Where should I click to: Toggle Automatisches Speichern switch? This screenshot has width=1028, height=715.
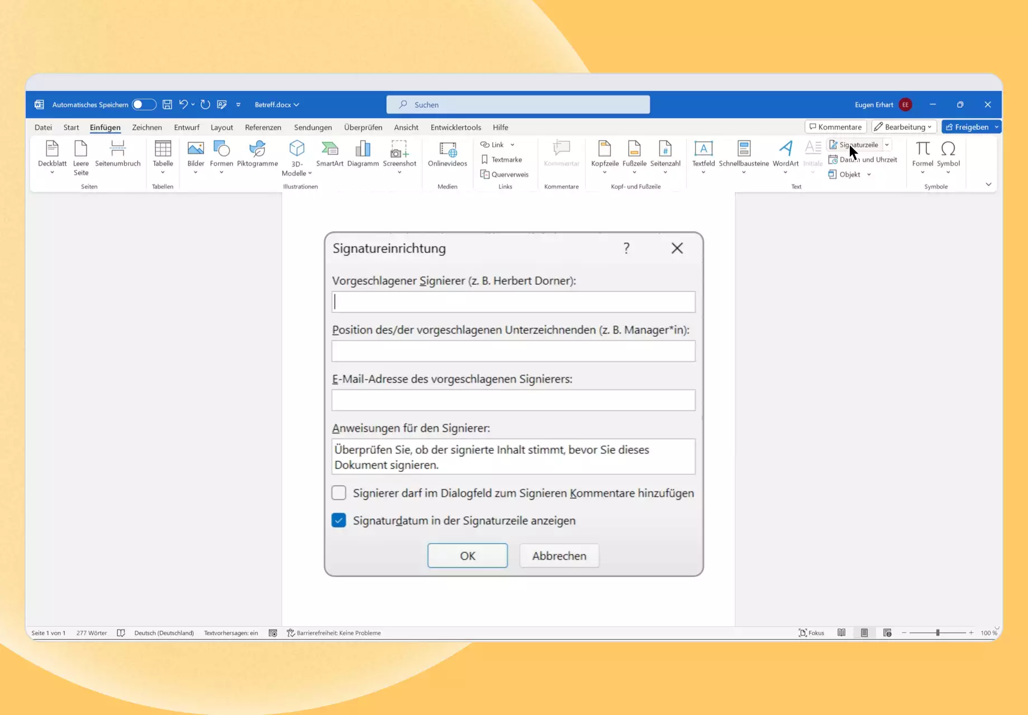144,104
